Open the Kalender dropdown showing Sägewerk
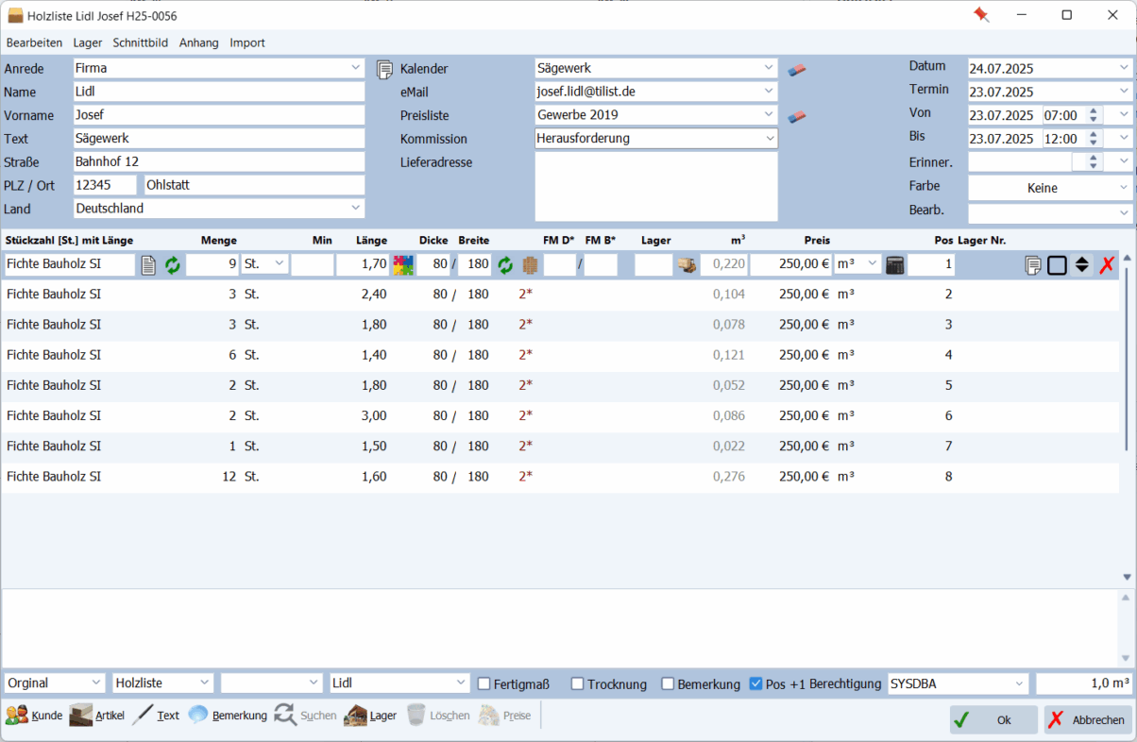This screenshot has height=742, width=1137. [x=770, y=68]
